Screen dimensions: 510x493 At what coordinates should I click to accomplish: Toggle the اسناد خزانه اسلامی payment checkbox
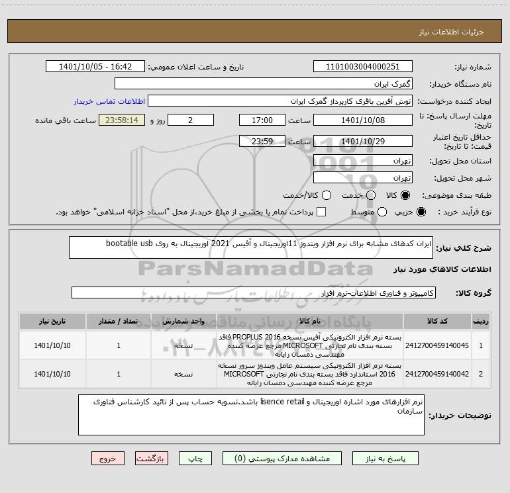321,212
